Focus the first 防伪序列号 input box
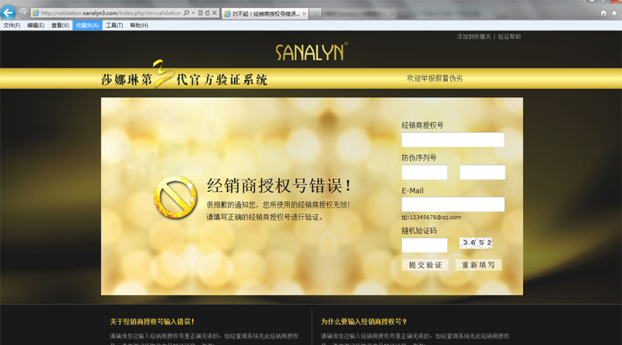This screenshot has height=345, width=622. click(x=425, y=172)
